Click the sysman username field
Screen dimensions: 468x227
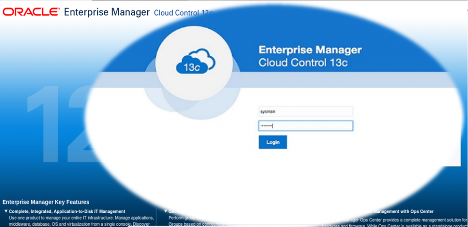(x=306, y=112)
